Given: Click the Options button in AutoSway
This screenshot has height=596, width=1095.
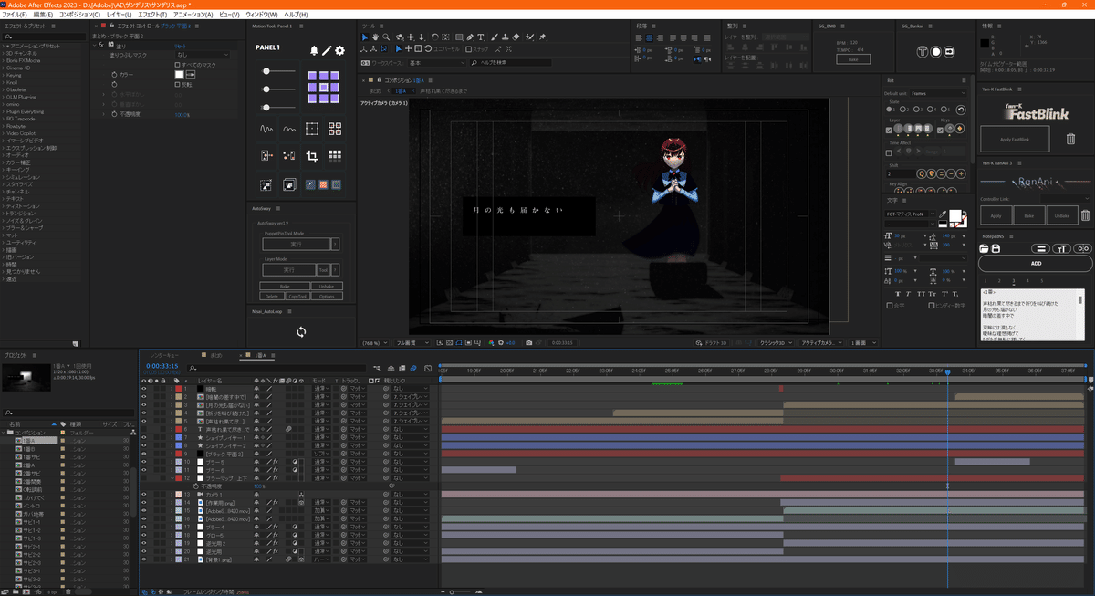Looking at the screenshot, I should pos(326,296).
